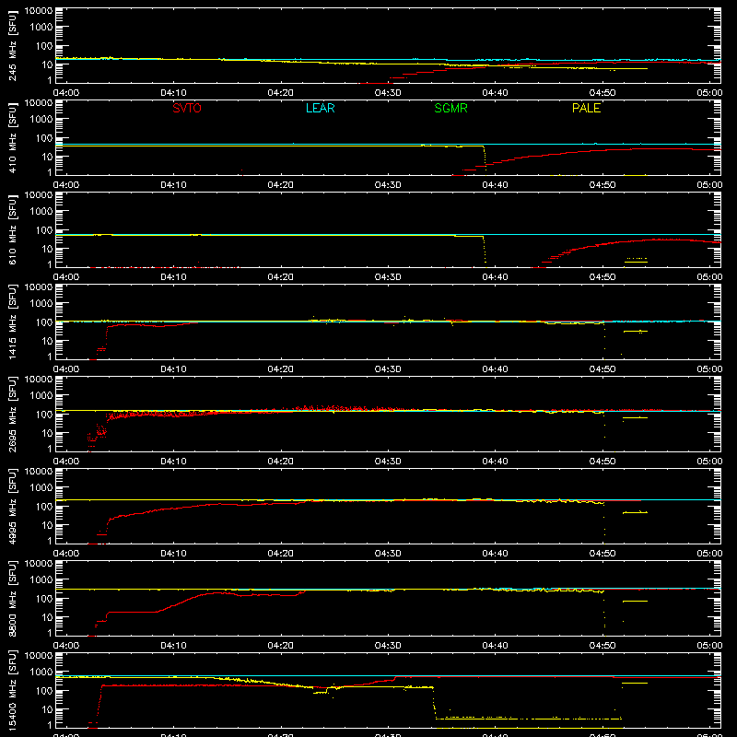Click the yellow PALE legend label
Image resolution: width=737 pixels, height=737 pixels.
tap(586, 108)
